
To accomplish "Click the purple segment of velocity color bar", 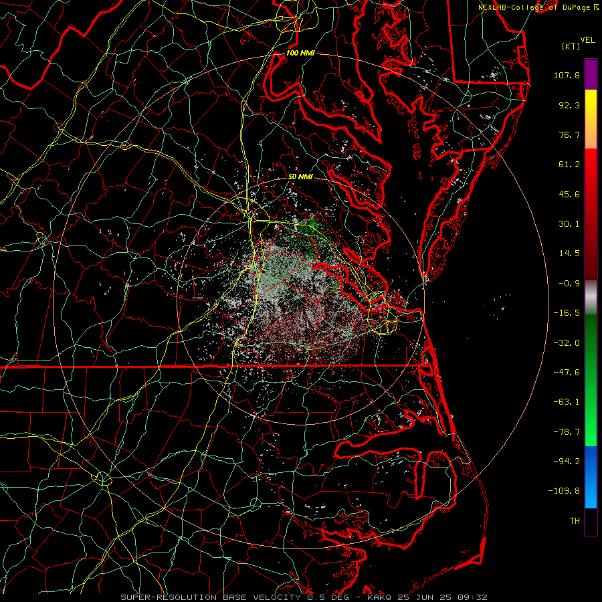I will 591,74.
